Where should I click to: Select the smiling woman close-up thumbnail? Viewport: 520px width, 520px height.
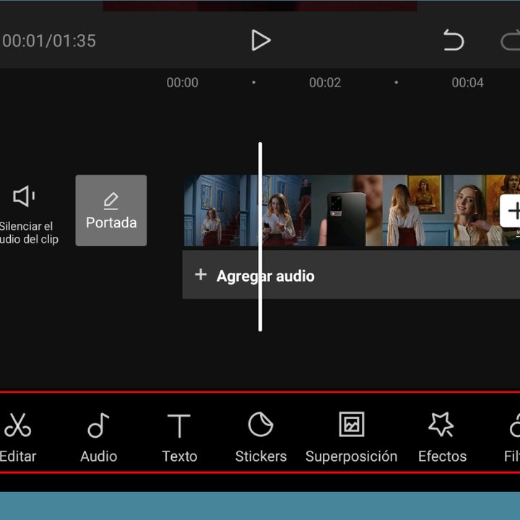click(x=477, y=211)
